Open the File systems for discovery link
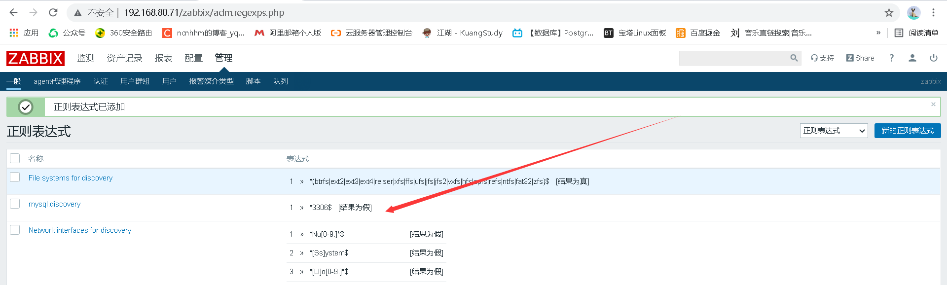This screenshot has height=285, width=947. click(x=71, y=178)
